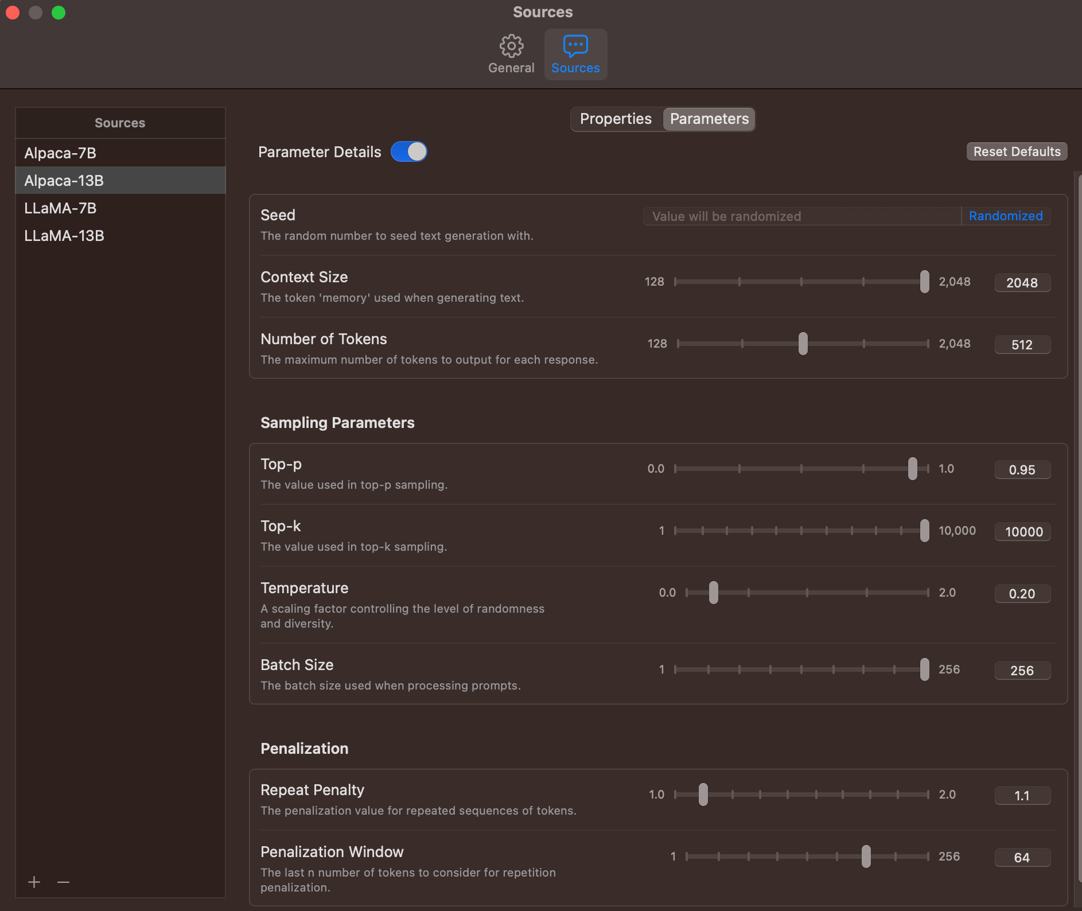The width and height of the screenshot is (1082, 911).
Task: Select Alpaca-13B in sources list
Action: point(120,181)
